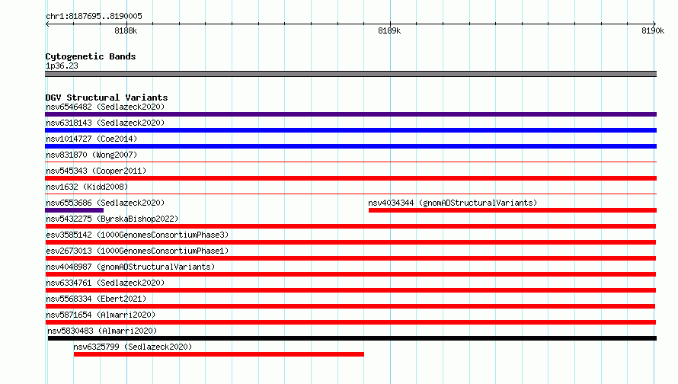The height and width of the screenshot is (384, 678).
Task: Click the 8189k ruler position label
Action: tap(389, 30)
